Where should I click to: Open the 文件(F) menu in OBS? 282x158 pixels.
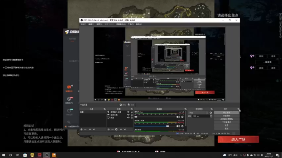coord(83,24)
